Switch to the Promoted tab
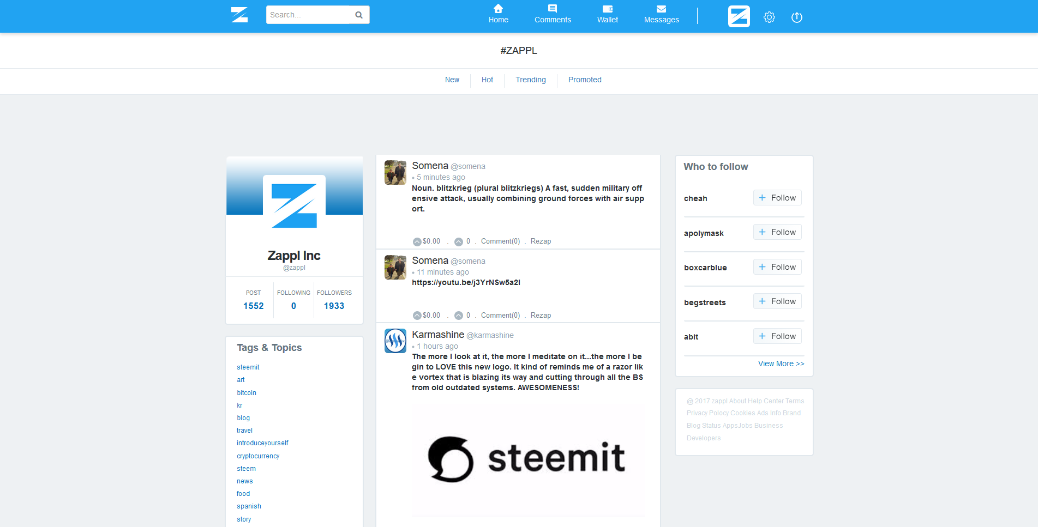This screenshot has height=527, width=1038. (x=585, y=80)
